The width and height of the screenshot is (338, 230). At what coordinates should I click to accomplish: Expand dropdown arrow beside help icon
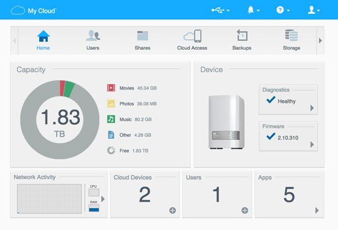click(x=288, y=10)
